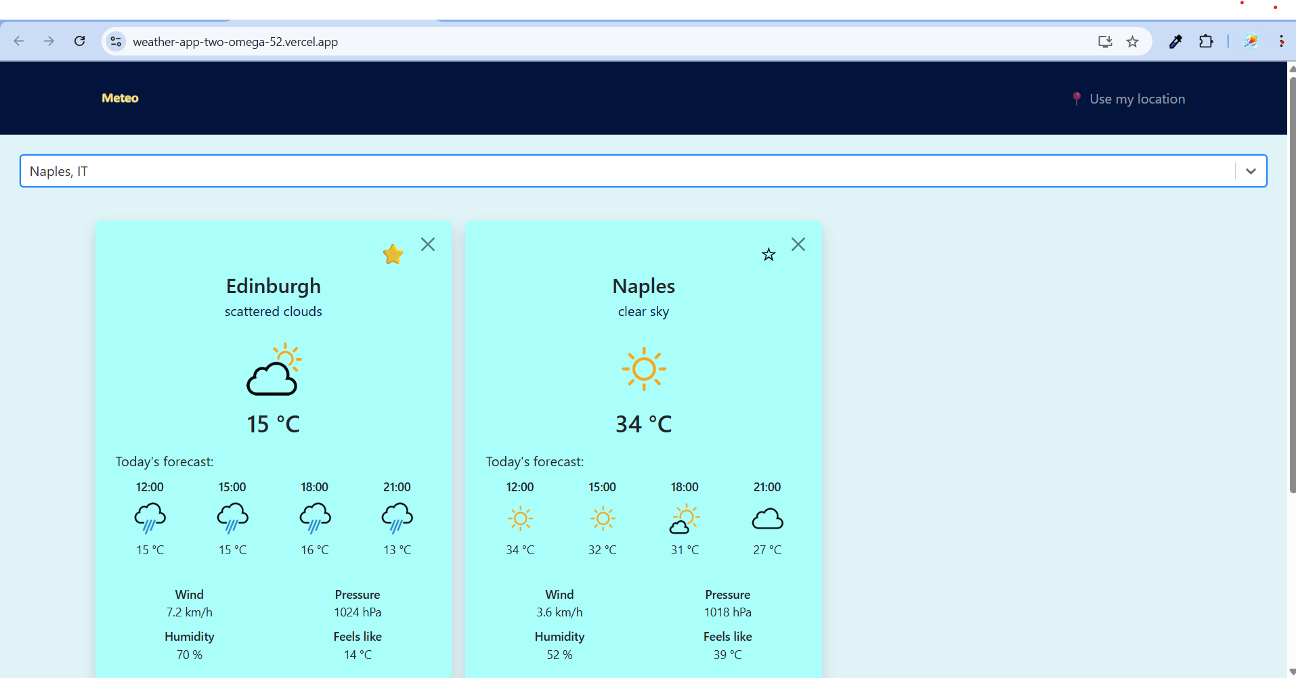Click Edinburgh 21:00 rain forecast icon
The width and height of the screenshot is (1296, 678).
[397, 518]
